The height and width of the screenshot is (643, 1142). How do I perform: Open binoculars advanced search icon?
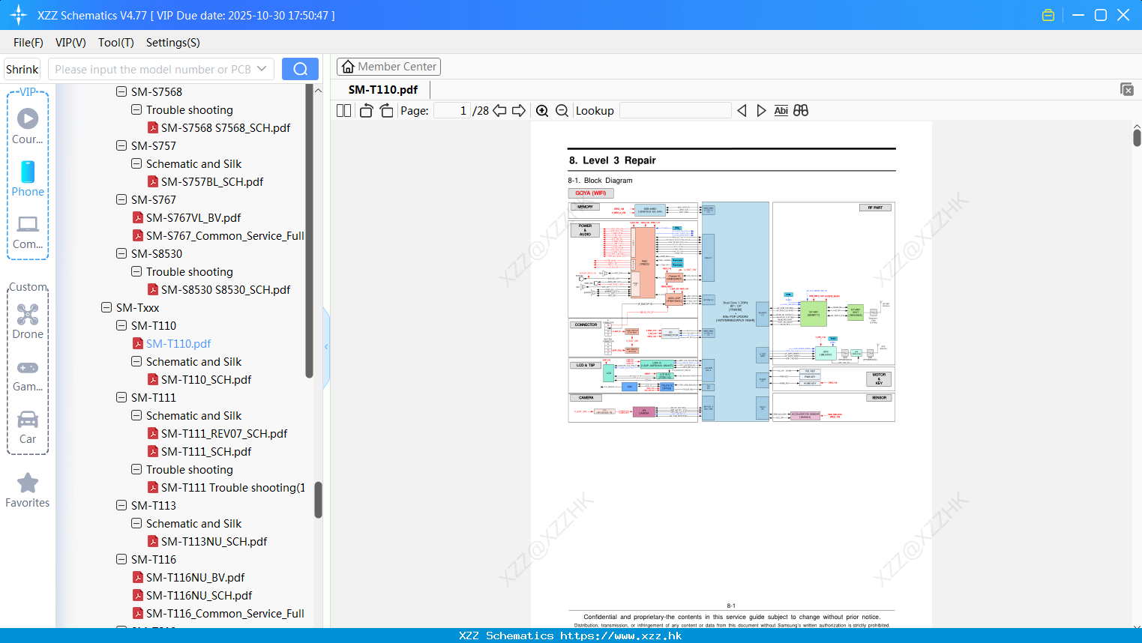pyautogui.click(x=801, y=111)
